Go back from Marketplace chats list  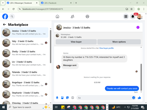click(4, 24)
